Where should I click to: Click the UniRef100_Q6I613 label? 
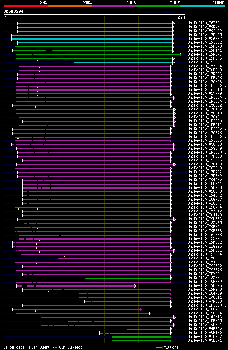[x=204, y=90]
